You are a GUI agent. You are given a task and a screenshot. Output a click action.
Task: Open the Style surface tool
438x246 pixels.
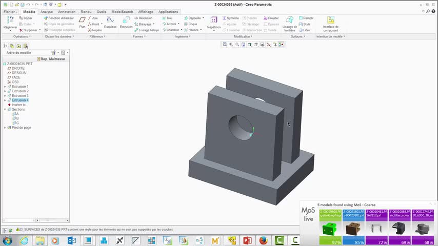[305, 24]
